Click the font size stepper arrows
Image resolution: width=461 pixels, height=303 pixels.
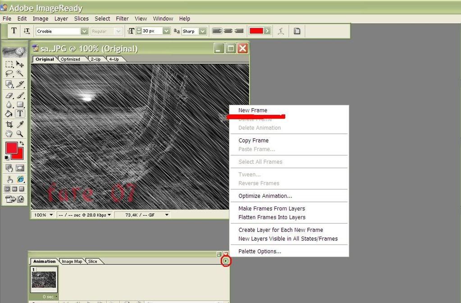click(139, 31)
